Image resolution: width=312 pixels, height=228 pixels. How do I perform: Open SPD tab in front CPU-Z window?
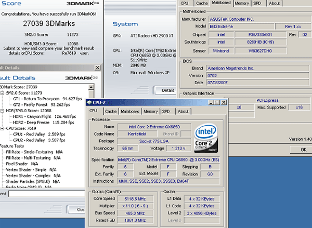[166, 112]
